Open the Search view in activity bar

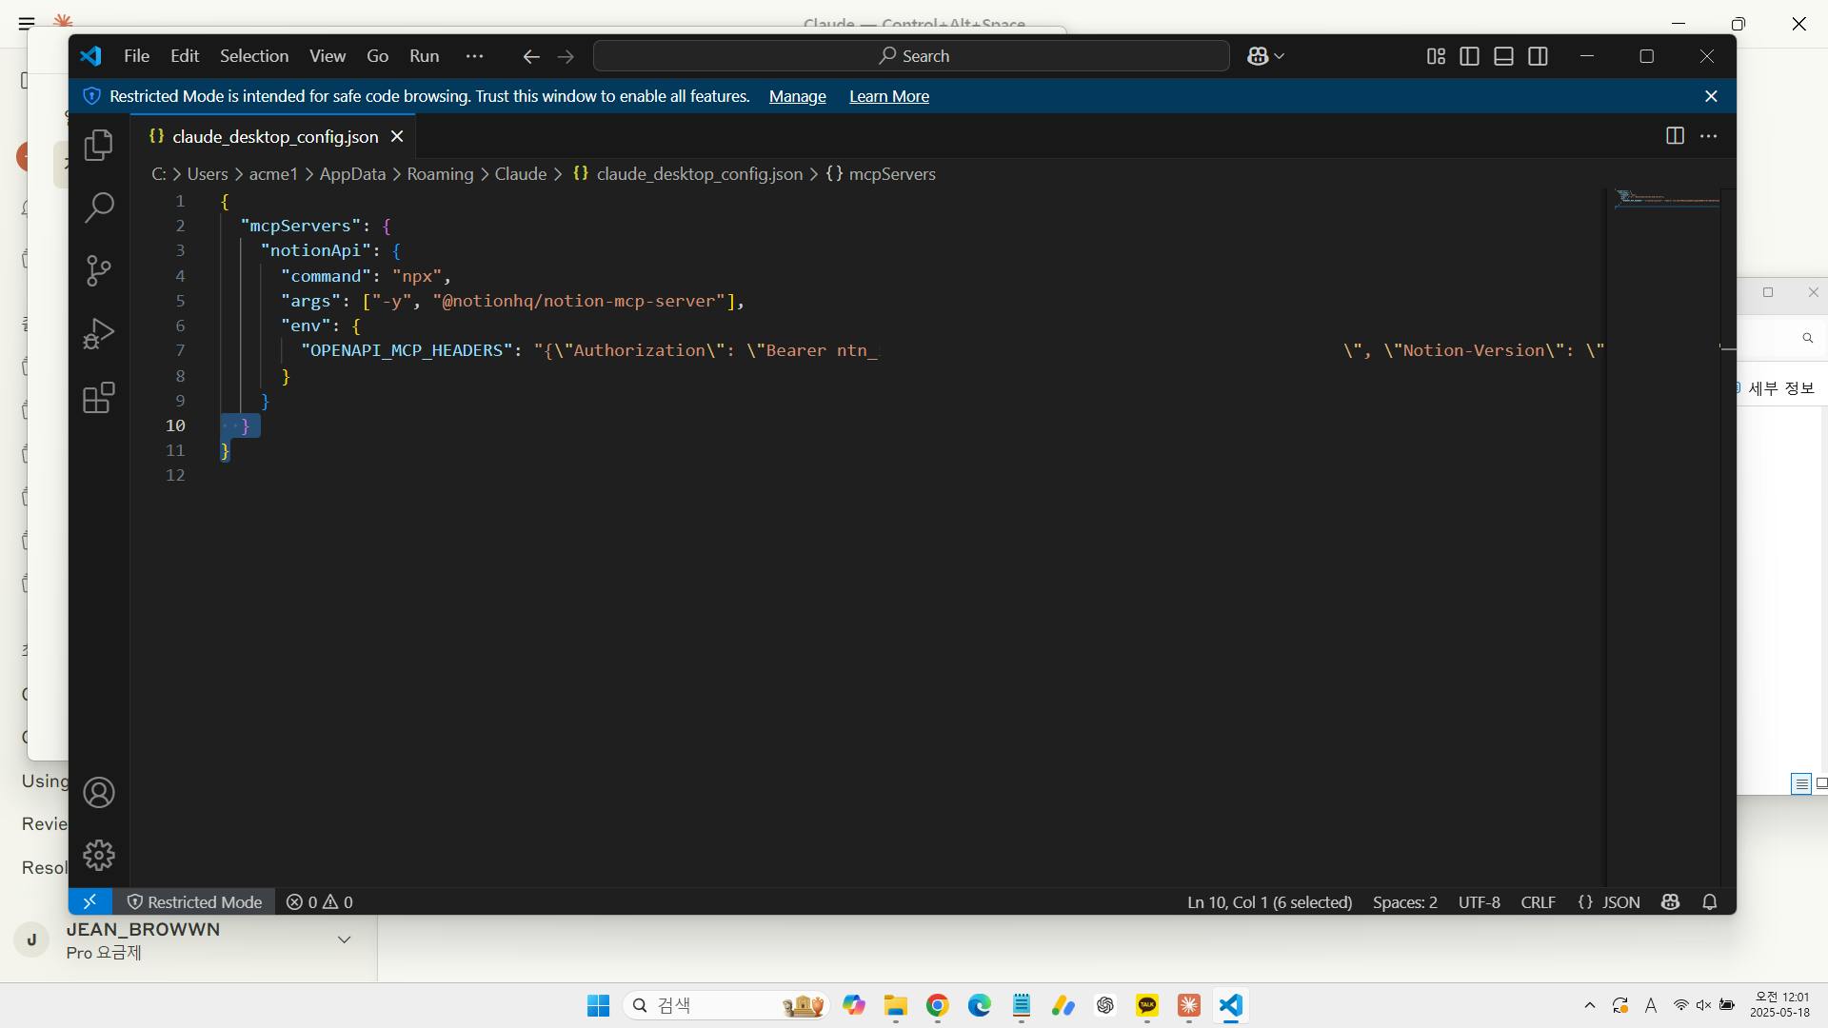[x=99, y=208]
